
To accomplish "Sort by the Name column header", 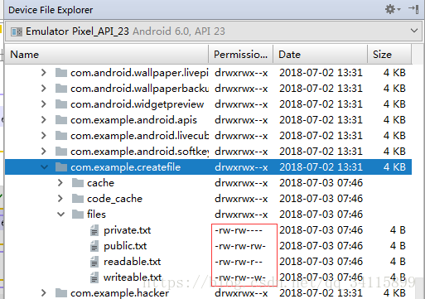I will tap(106, 55).
